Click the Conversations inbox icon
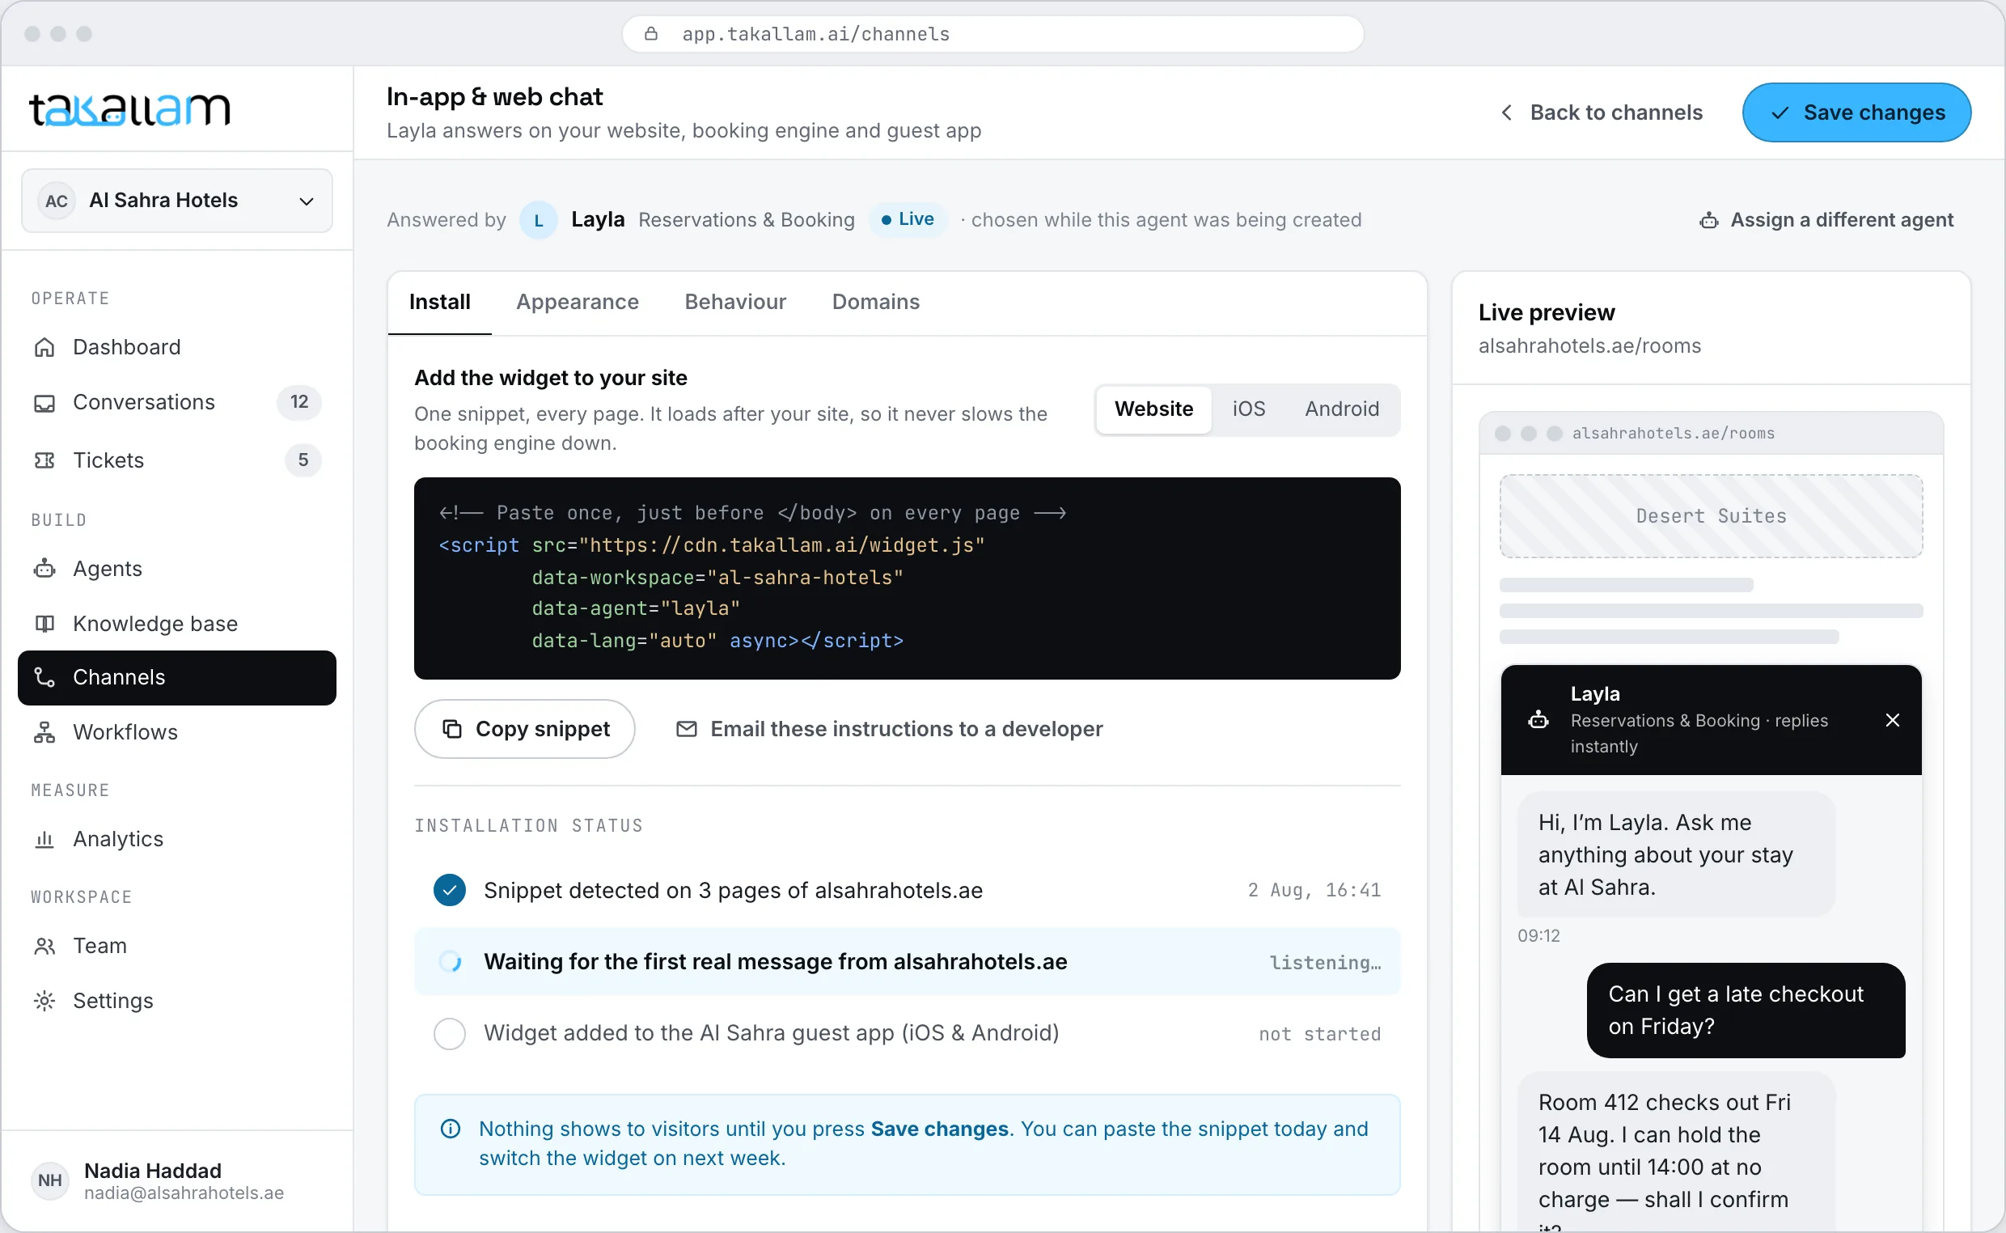The height and width of the screenshot is (1233, 2006). pos(44,403)
